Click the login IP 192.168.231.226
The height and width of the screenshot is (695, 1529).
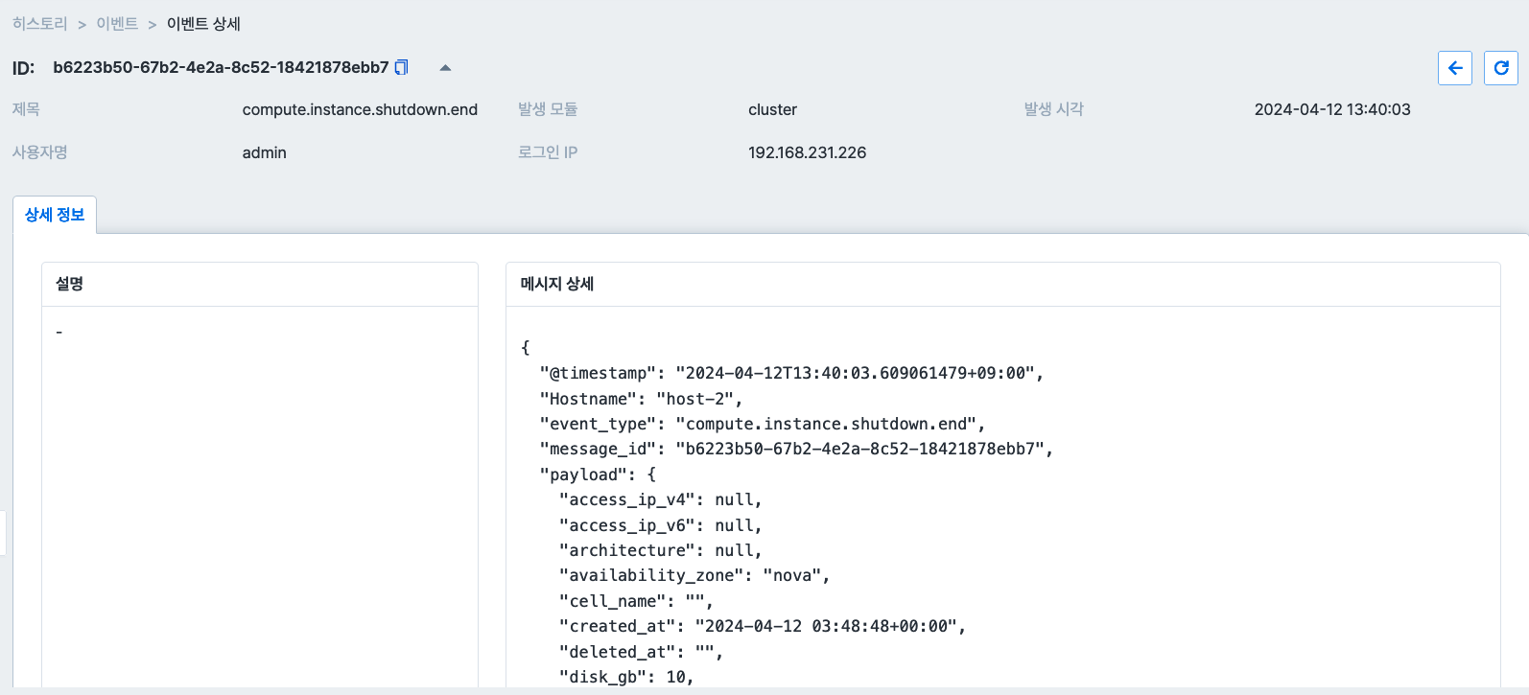point(807,152)
